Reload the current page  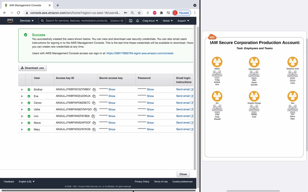[18, 13]
